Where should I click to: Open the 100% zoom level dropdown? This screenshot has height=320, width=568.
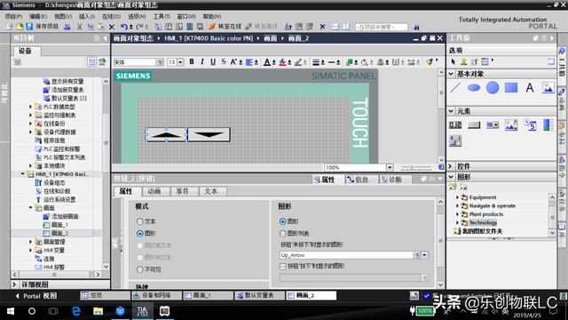(x=390, y=167)
